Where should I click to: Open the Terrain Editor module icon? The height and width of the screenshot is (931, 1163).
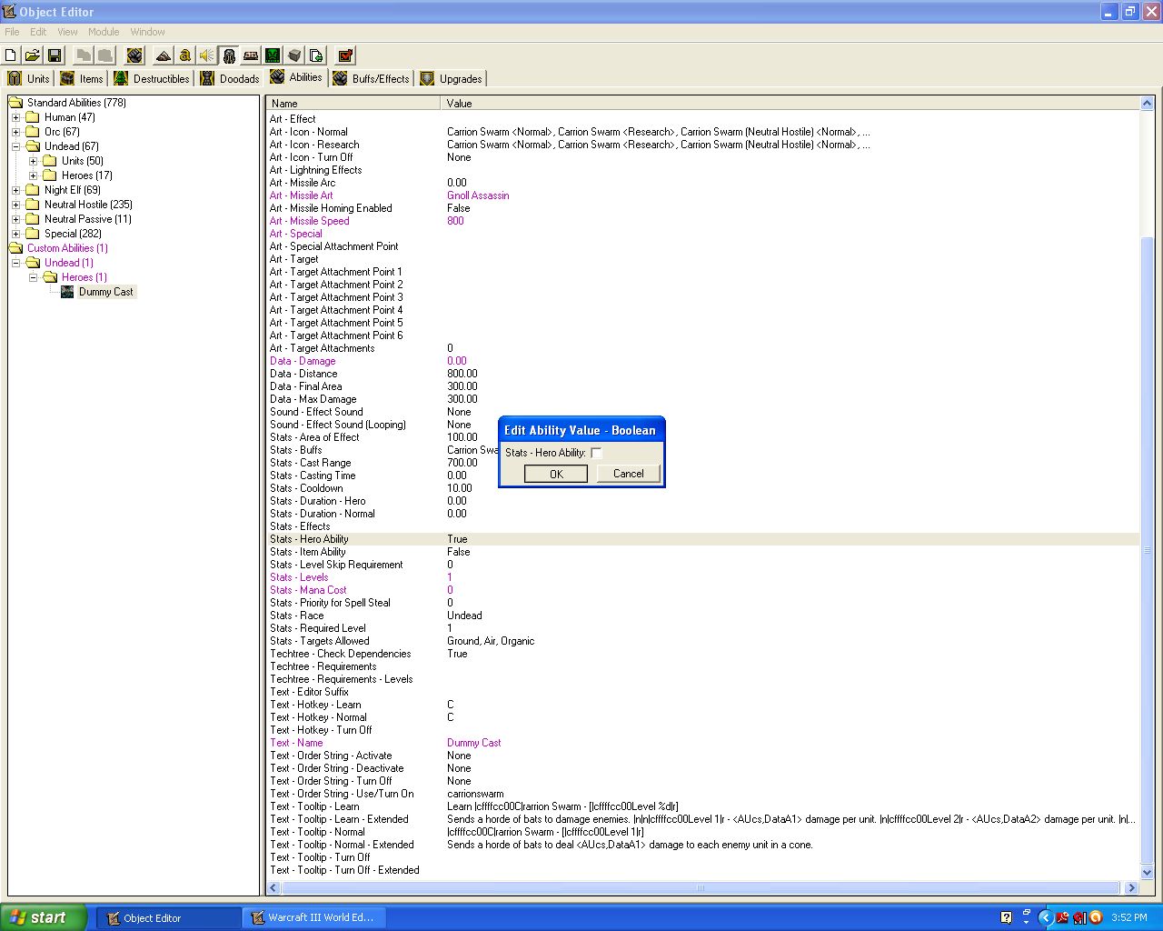click(163, 55)
